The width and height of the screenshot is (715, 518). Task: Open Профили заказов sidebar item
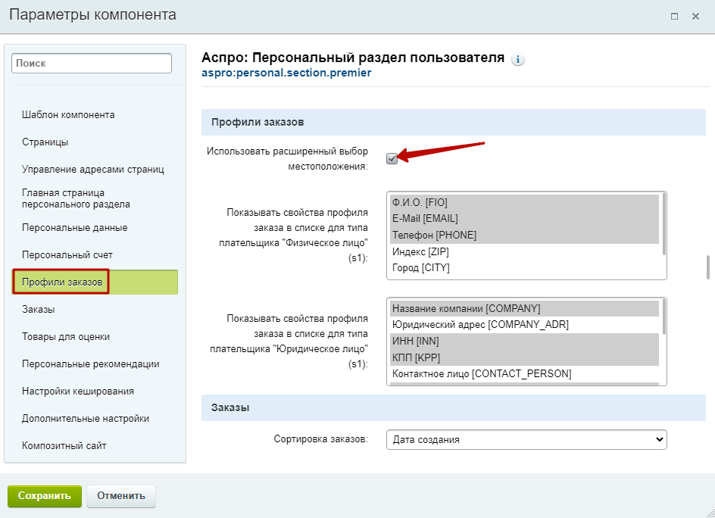(x=62, y=282)
